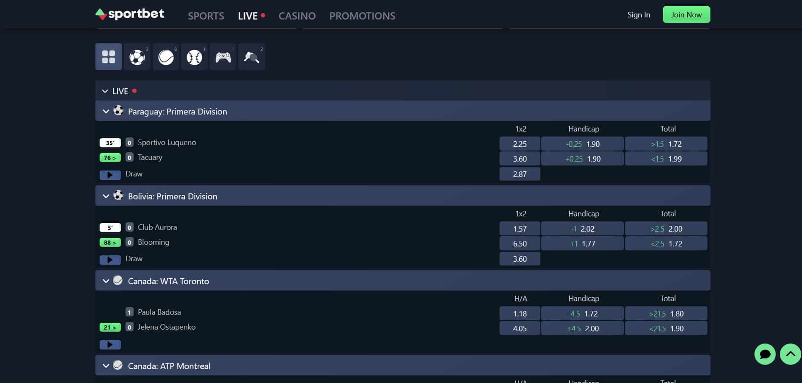Open Club Aurora team name
802x383 pixels.
157,227
